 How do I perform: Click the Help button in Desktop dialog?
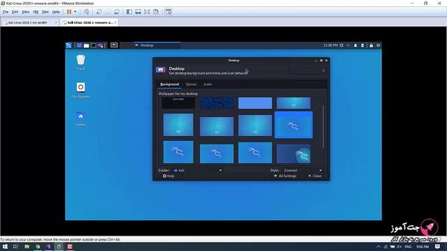[168, 176]
